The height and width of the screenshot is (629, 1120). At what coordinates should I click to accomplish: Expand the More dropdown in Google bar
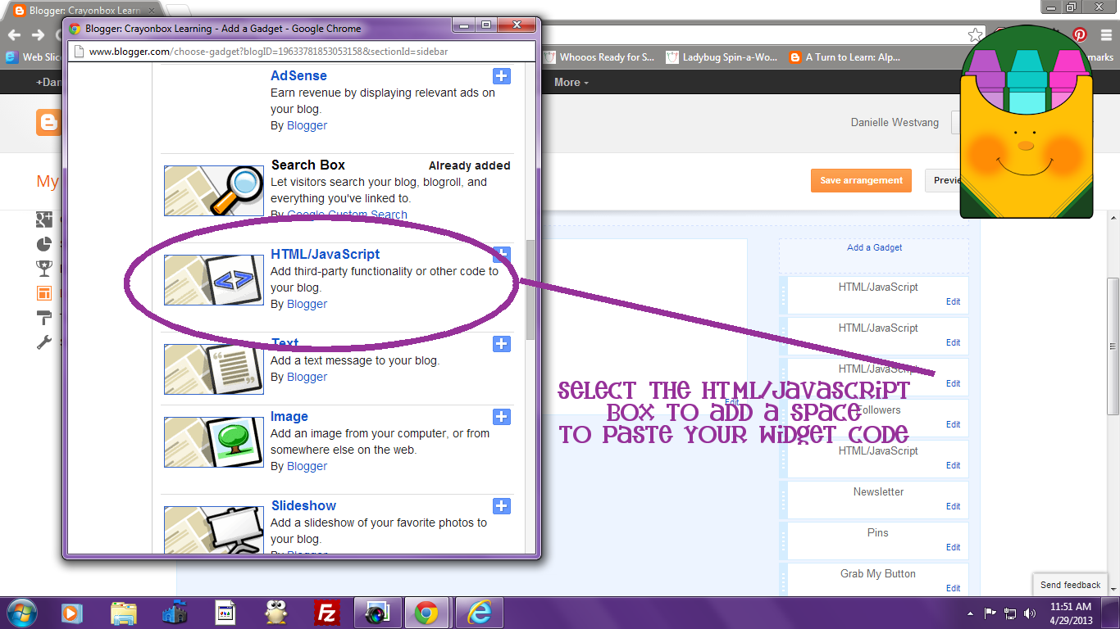pos(571,82)
